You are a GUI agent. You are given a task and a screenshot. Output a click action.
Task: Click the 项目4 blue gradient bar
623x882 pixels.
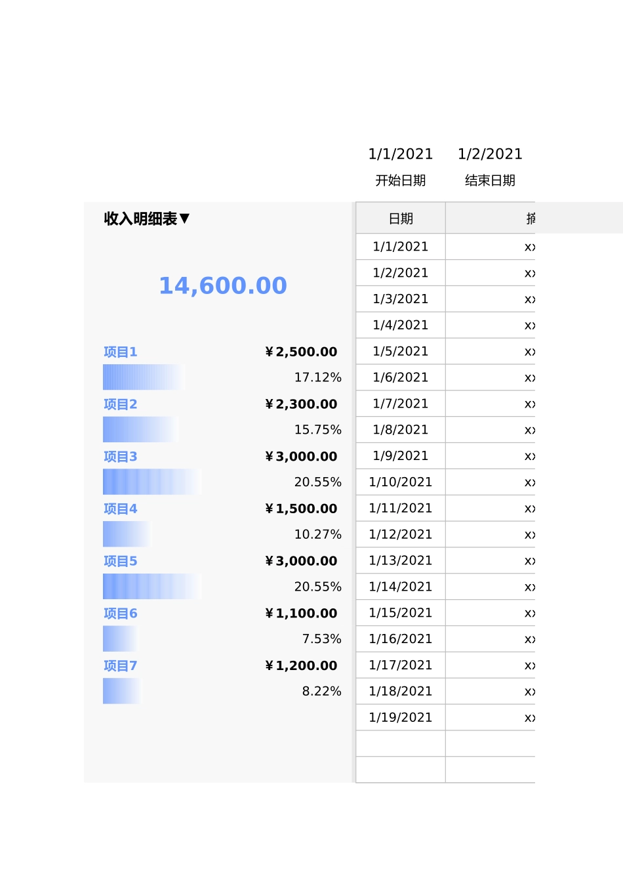pos(125,534)
